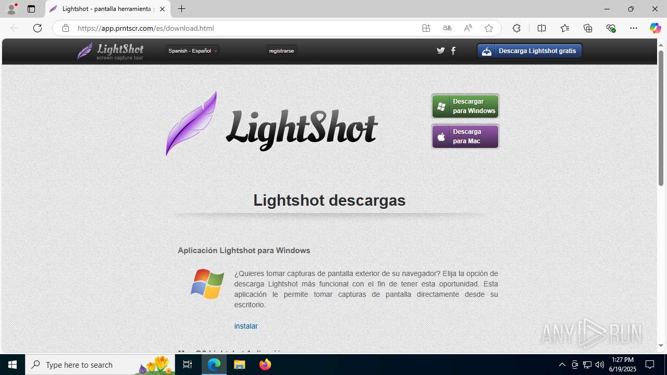
Task: Click Descarga para Mac button
Action: pos(465,136)
